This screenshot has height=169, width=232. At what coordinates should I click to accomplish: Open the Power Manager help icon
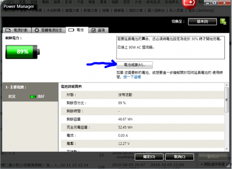tap(223, 22)
